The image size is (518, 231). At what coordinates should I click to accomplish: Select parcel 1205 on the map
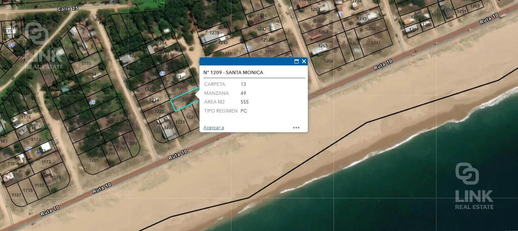tap(94, 161)
